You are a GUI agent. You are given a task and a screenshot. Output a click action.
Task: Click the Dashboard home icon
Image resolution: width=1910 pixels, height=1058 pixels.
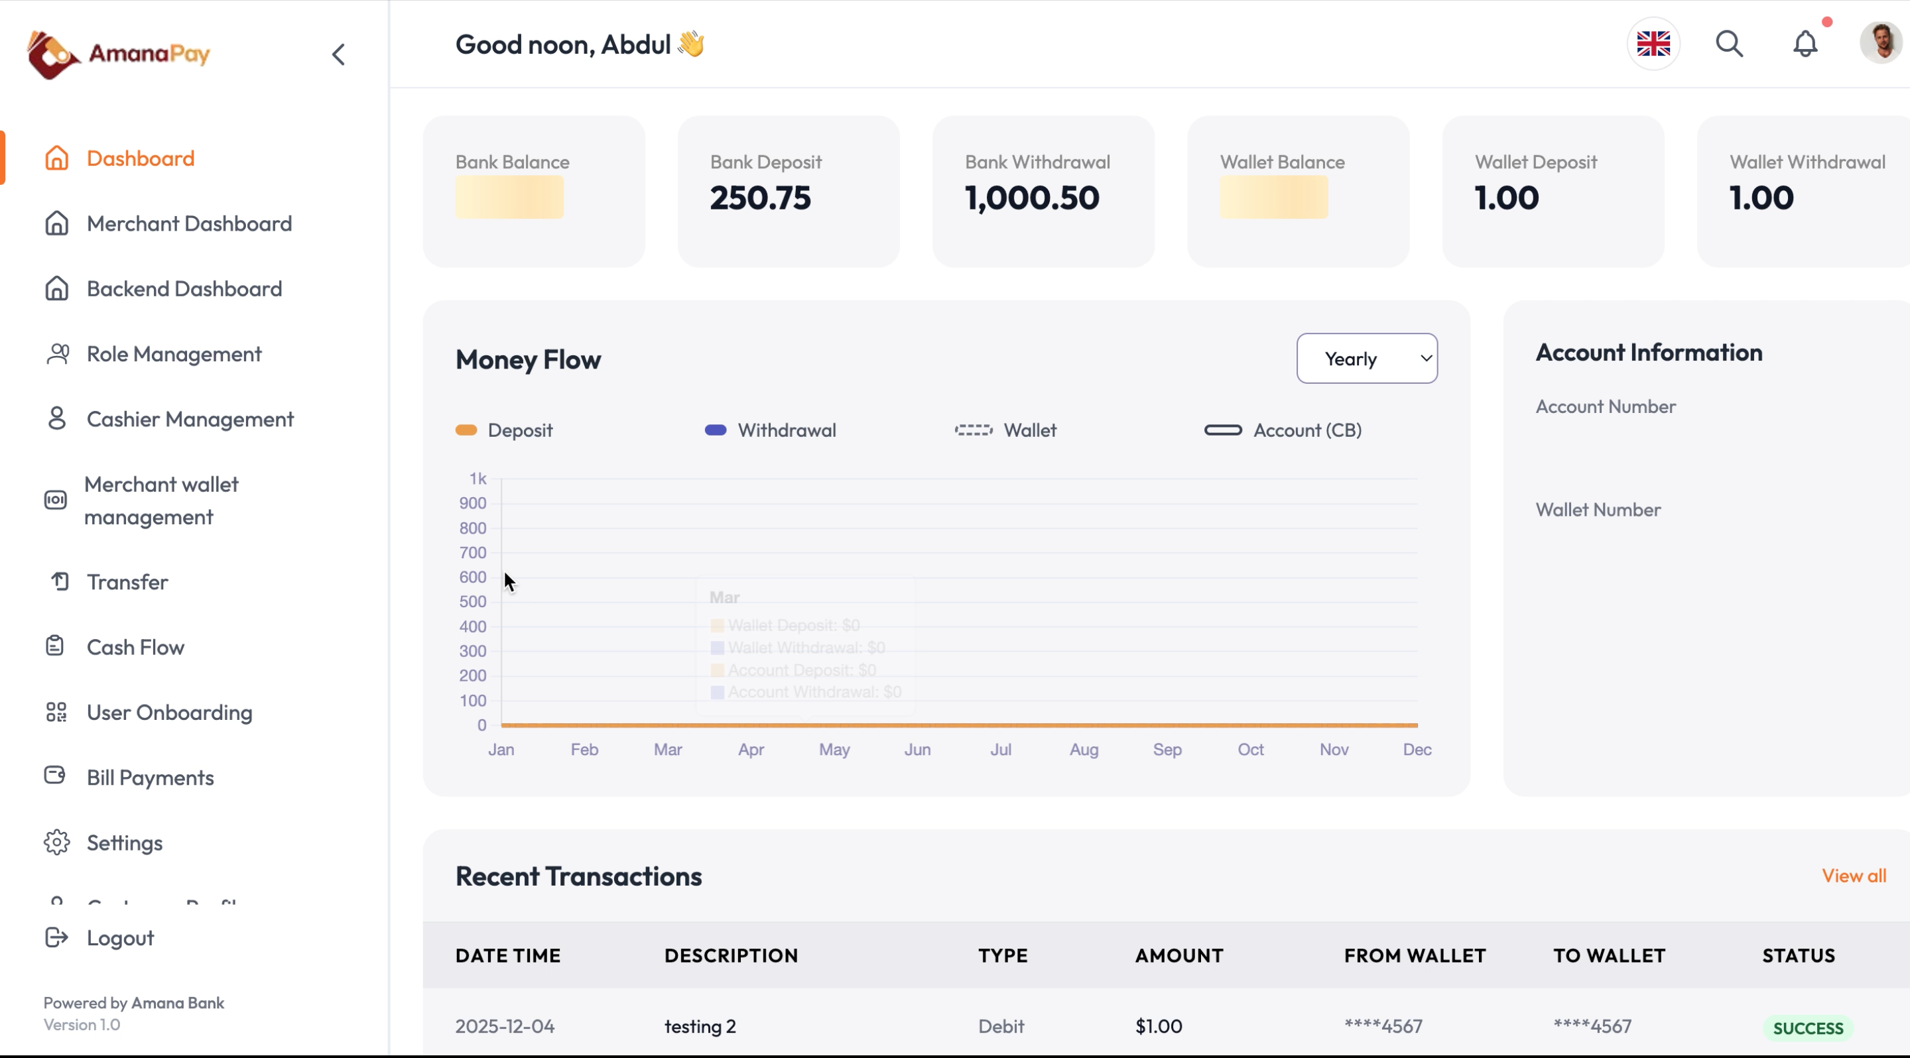(57, 158)
